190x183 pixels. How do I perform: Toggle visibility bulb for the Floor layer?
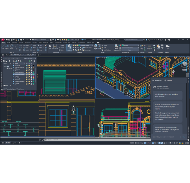[x=26, y=71]
